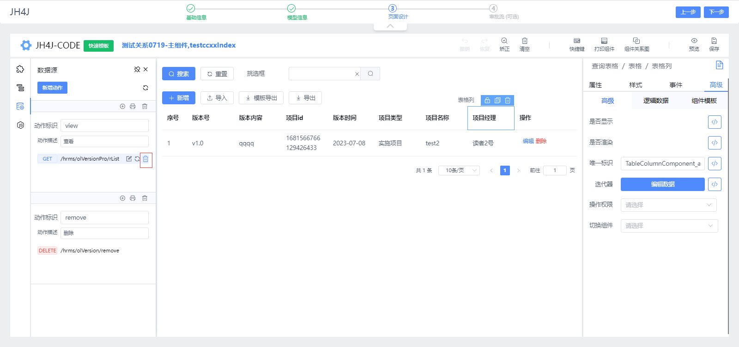Open the 10条/页 page size dropdown

[x=459, y=170]
